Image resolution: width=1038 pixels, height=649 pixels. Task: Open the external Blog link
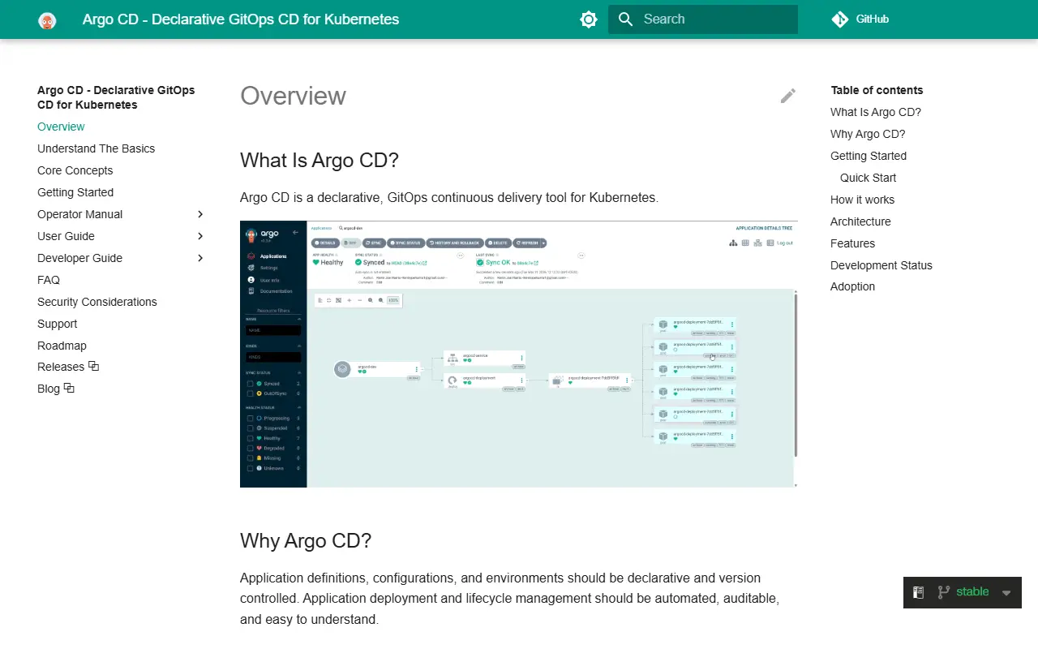click(x=56, y=389)
